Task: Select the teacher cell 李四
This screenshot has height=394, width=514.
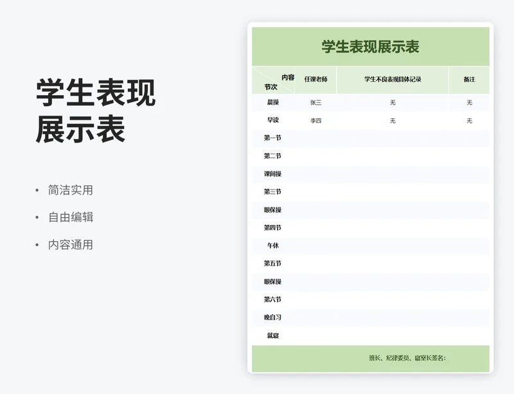Action: click(x=315, y=121)
